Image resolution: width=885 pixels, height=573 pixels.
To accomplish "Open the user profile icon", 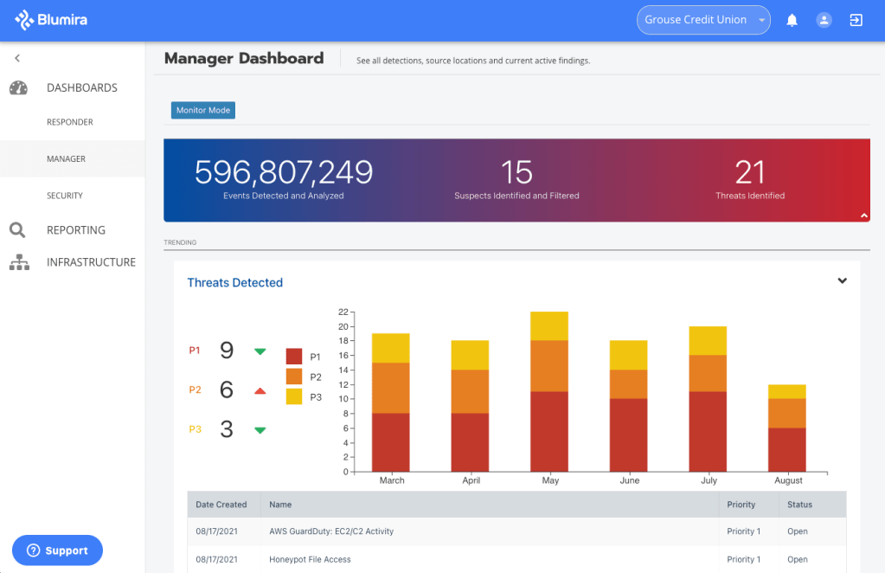I will point(824,20).
